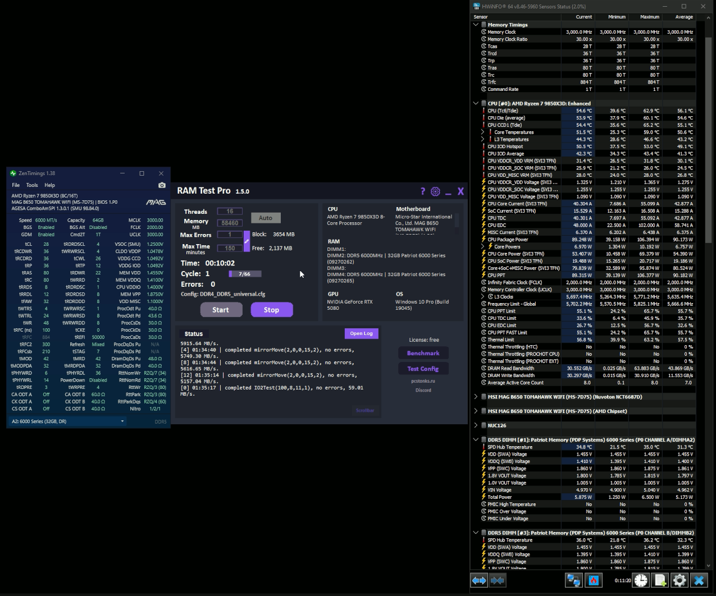
Task: Click icon beside DRAM Read Bandwidth
Action: [x=484, y=368]
